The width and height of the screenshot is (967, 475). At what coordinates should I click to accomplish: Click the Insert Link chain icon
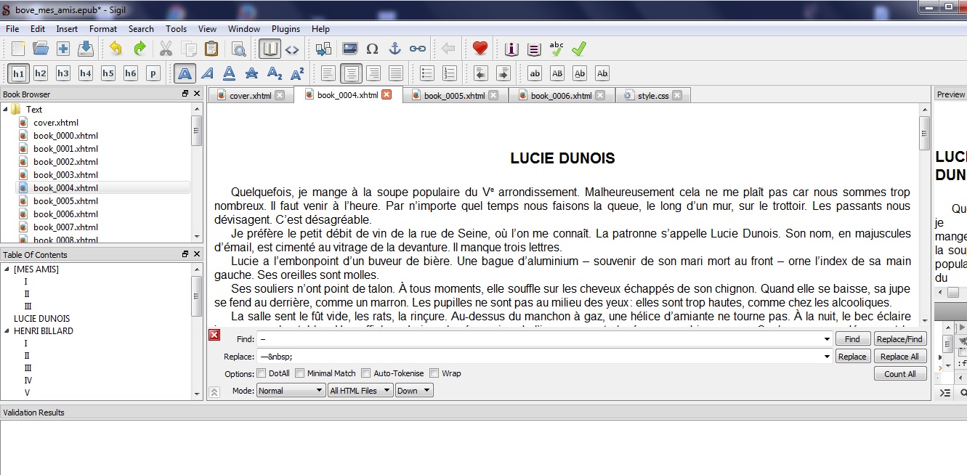point(417,49)
